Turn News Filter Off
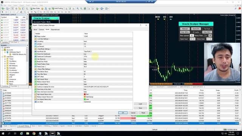 (210, 36)
